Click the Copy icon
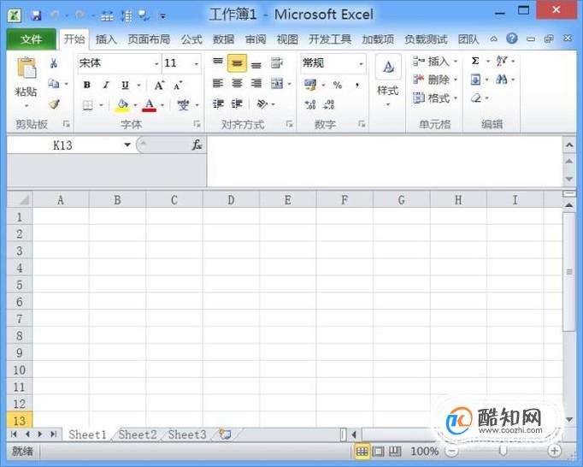This screenshot has height=467, width=583. (x=54, y=84)
